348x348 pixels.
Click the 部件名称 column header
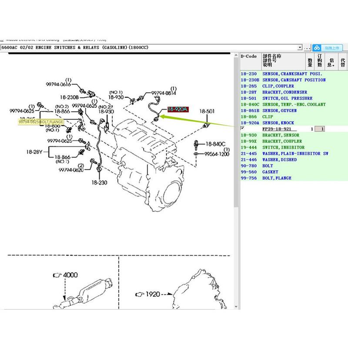[x=272, y=57]
